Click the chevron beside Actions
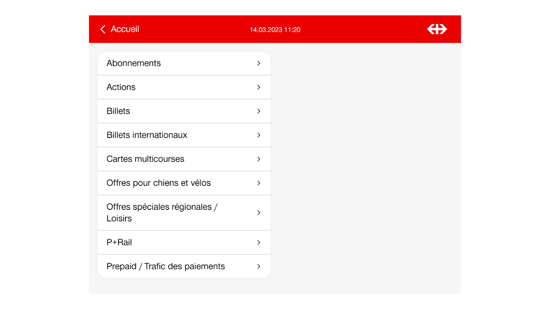Screen dimensions: 550x309 [259, 87]
